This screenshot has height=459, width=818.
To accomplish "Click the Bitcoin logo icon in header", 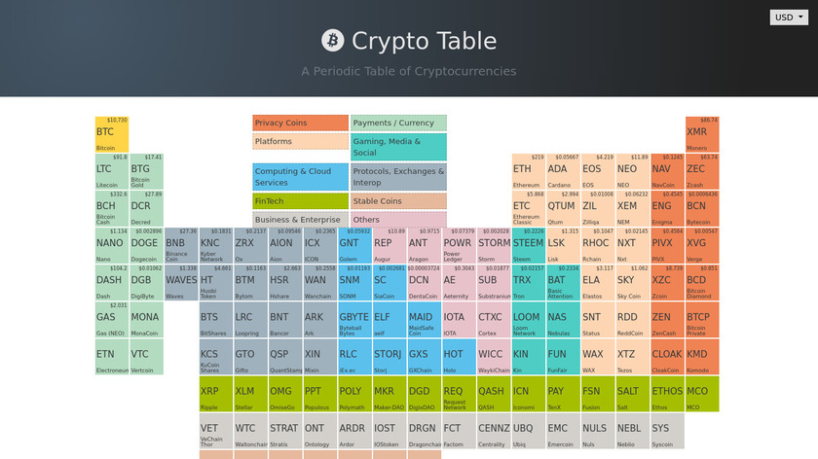I will point(332,40).
